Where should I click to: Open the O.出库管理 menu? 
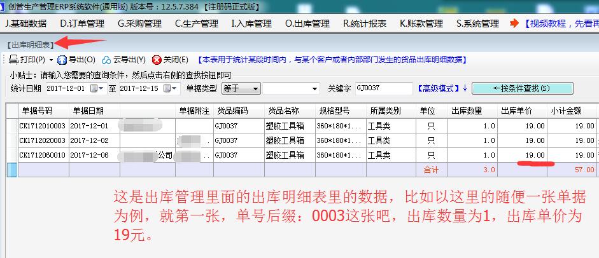pos(307,24)
